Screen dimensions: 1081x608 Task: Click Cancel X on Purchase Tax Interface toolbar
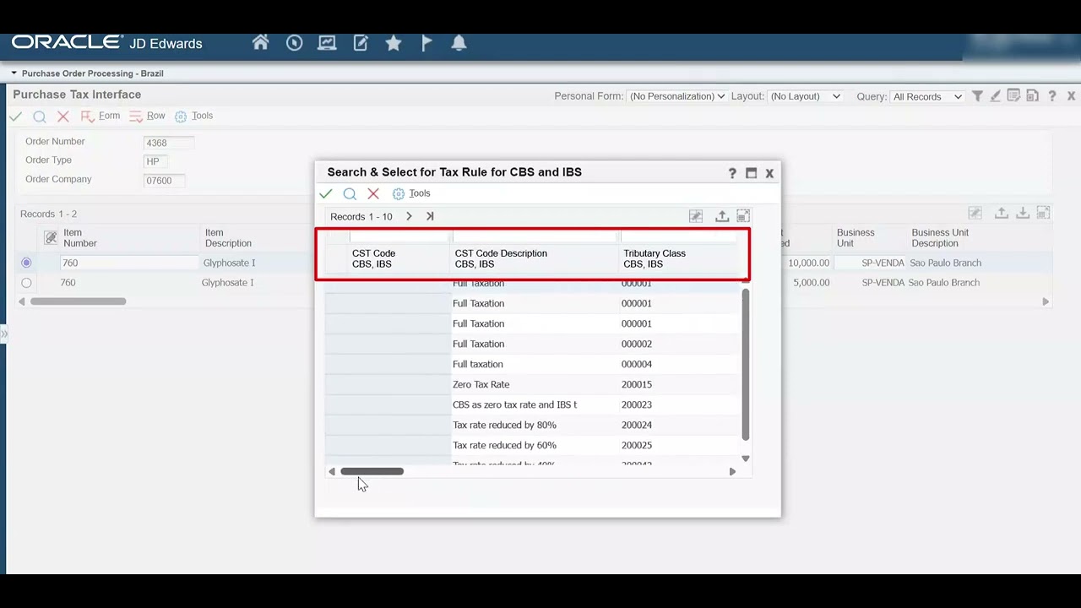[63, 117]
